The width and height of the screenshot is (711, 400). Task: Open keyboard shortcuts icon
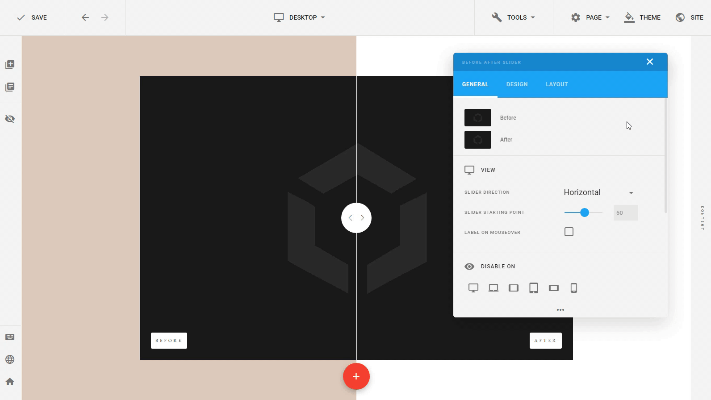[10, 337]
